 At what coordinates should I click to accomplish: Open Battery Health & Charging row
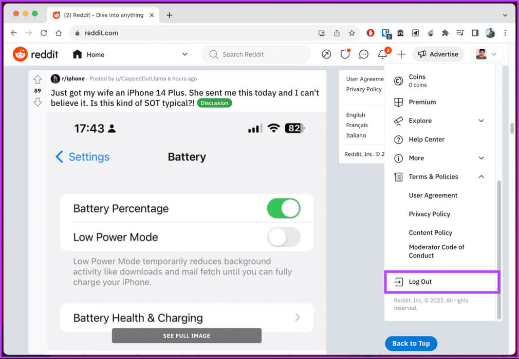click(x=187, y=318)
